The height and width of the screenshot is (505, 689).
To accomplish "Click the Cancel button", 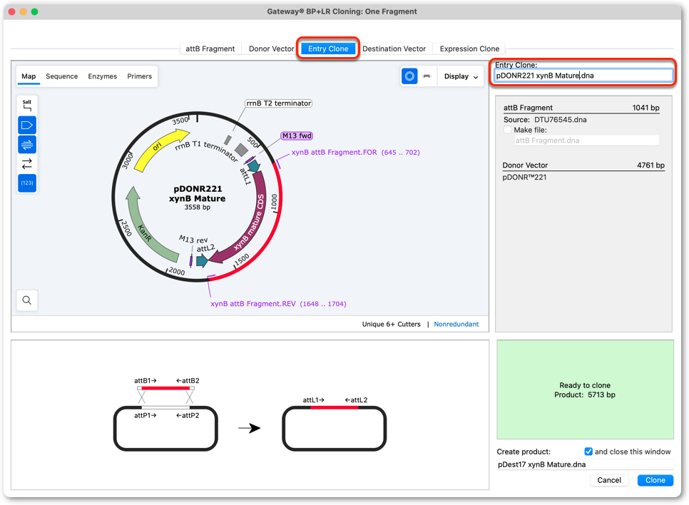I will (609, 480).
